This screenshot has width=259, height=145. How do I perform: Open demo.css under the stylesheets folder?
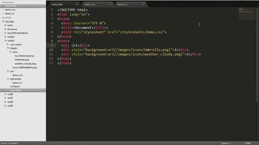tap(17, 83)
